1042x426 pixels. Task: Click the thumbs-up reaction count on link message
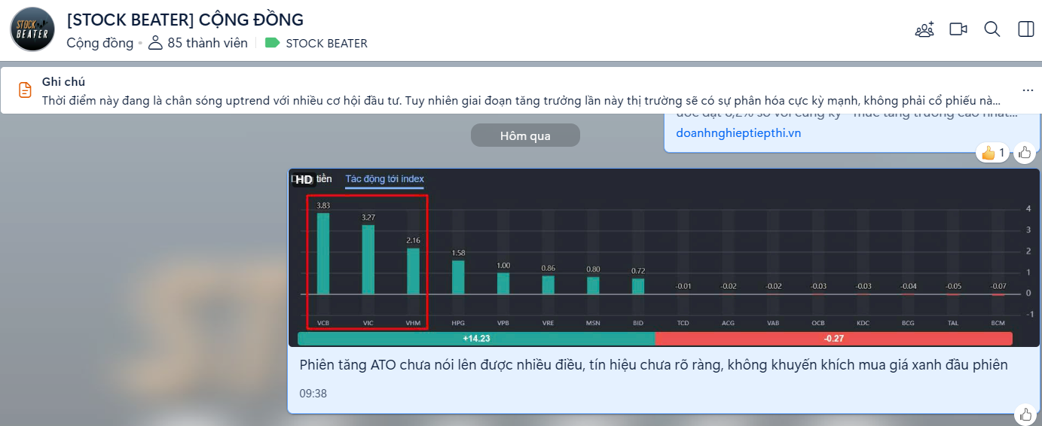click(992, 154)
